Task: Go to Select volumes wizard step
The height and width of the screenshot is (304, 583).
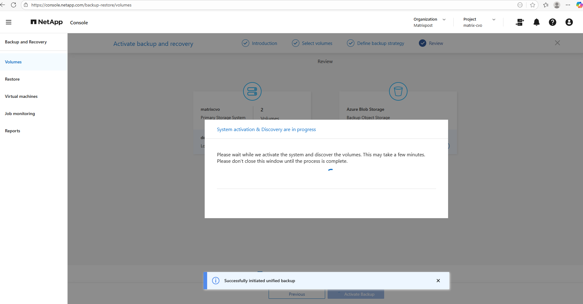Action: click(x=317, y=43)
